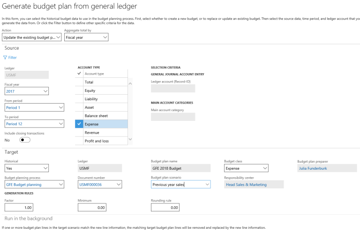Open Julia Funderburk preparer link

tap(314, 168)
